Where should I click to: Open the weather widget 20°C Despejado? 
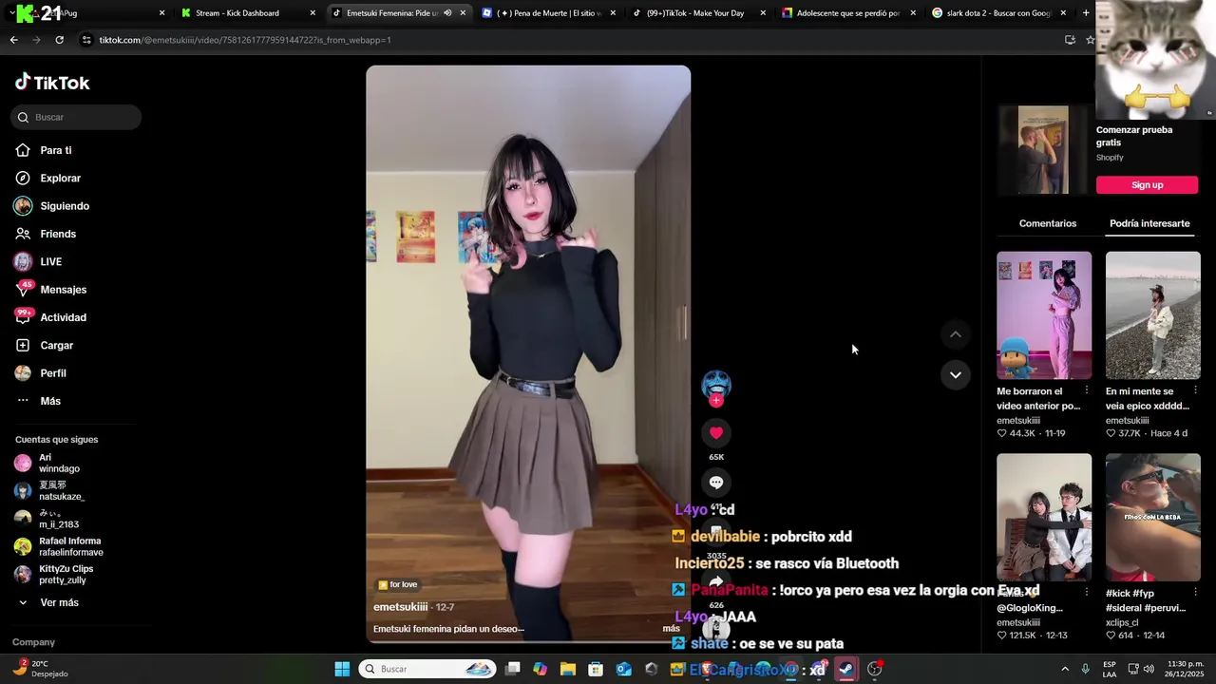41,669
